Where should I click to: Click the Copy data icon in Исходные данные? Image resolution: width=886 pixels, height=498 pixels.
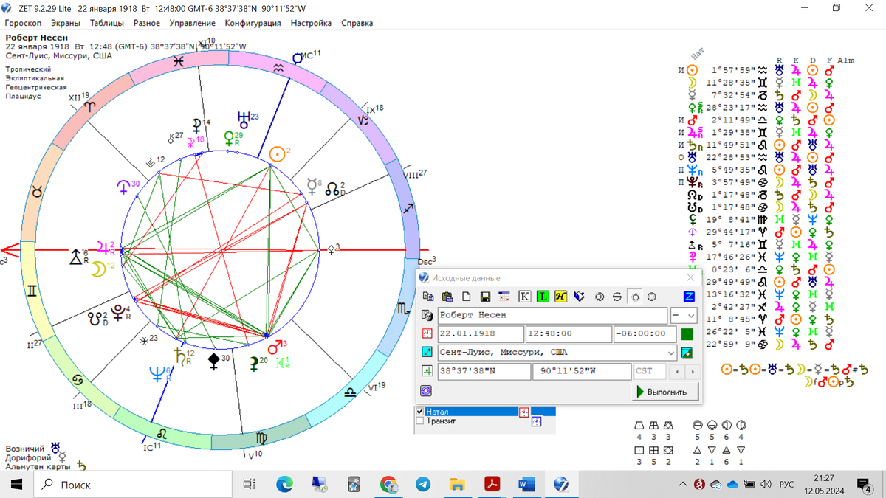(x=427, y=297)
